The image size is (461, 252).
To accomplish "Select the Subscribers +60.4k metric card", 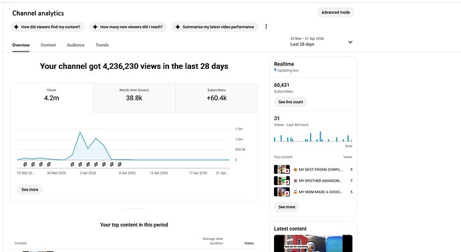I will coord(216,98).
